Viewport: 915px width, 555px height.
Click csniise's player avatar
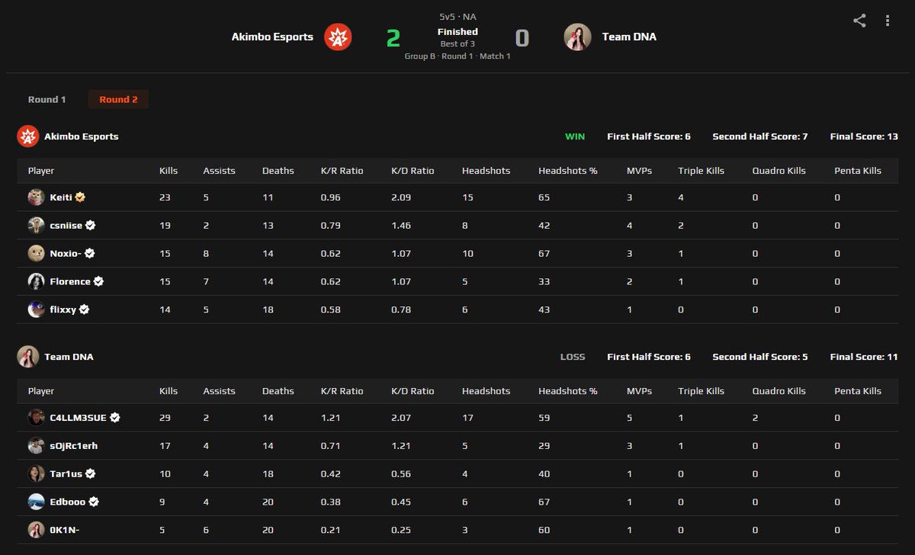[36, 226]
